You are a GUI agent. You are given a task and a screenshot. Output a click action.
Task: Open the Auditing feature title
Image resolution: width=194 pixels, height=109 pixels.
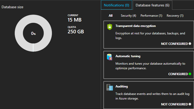point(122,86)
